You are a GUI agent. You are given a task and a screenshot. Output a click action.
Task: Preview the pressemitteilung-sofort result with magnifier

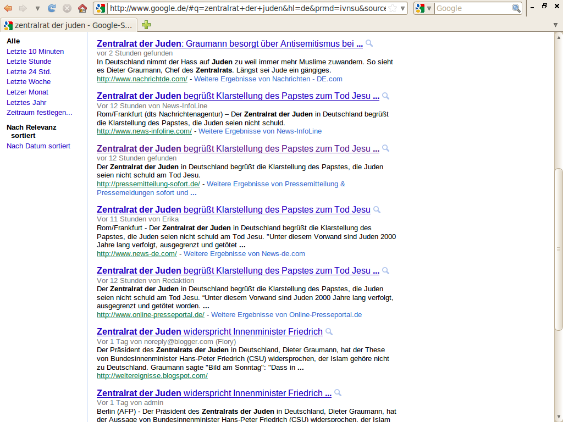(385, 148)
